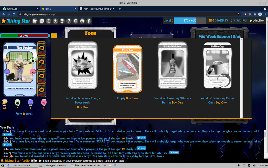Click Buy One for Coffee Cups
This screenshot has width=268, height=168.
click(x=221, y=103)
